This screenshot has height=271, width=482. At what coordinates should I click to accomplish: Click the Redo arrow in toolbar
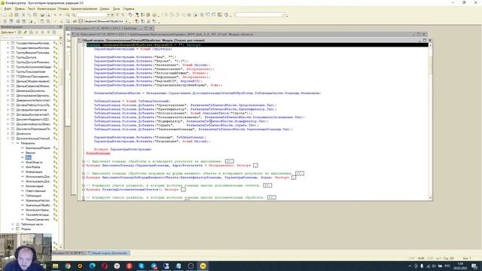pos(60,15)
